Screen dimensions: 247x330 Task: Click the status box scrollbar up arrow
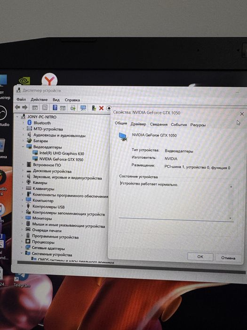[231, 187]
